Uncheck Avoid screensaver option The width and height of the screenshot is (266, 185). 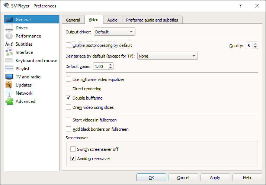[73, 158]
